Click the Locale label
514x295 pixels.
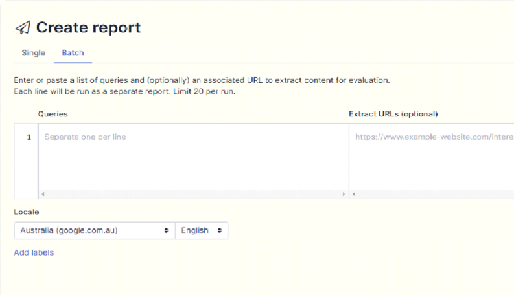(26, 212)
